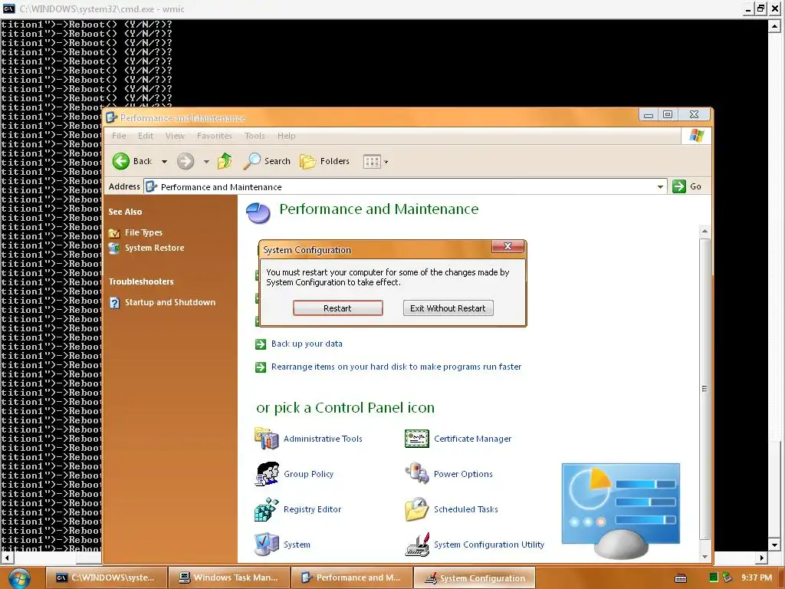The image size is (785, 589).
Task: Open Scheduled Tasks
Action: (466, 509)
